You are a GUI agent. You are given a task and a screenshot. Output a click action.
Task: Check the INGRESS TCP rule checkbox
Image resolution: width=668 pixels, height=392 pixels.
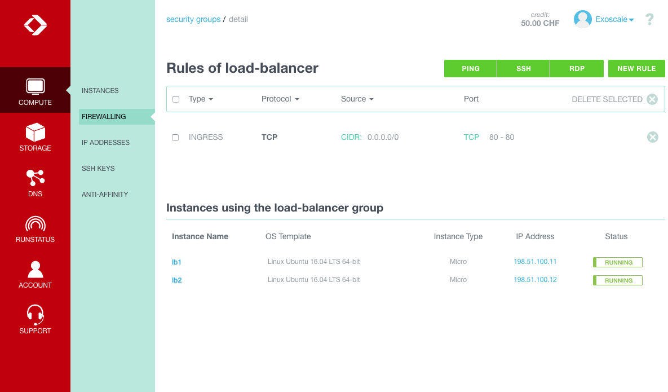tap(175, 137)
